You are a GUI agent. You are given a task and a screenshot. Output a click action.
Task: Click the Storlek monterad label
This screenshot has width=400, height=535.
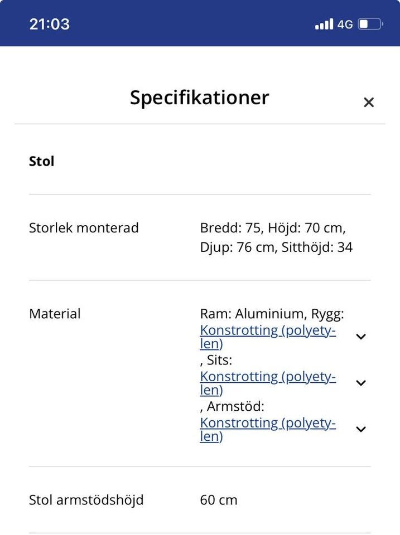click(84, 228)
